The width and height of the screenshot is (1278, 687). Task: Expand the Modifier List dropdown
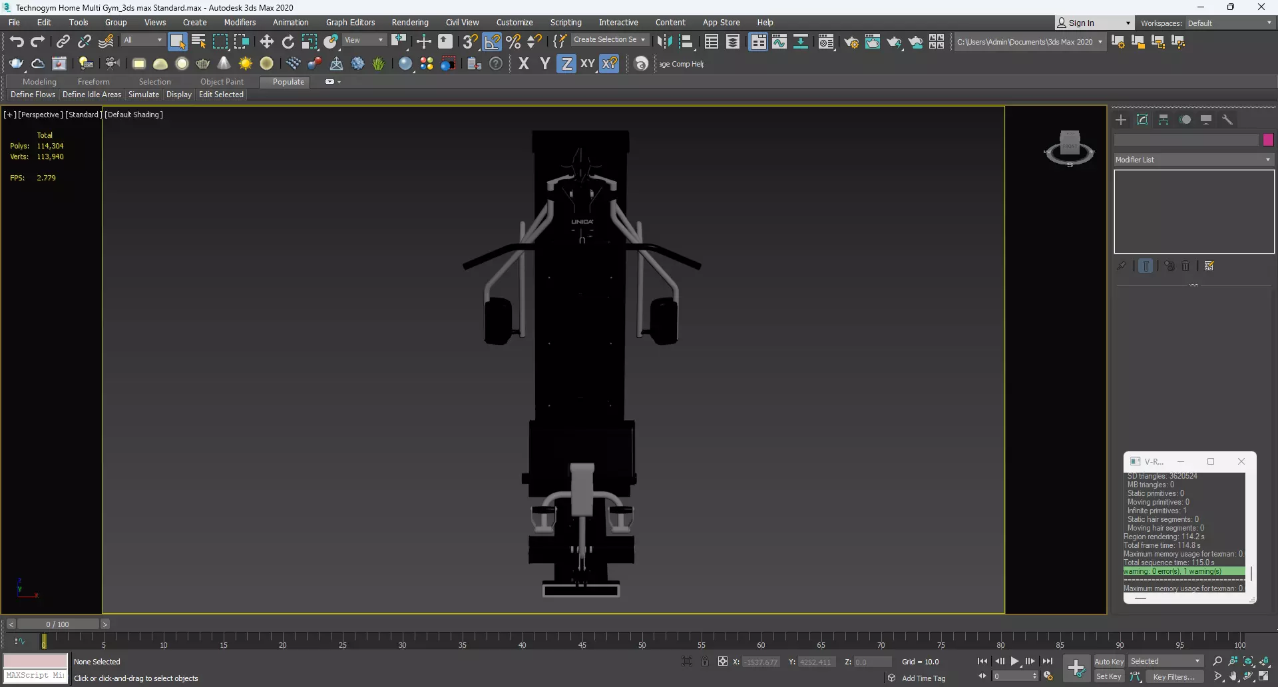click(x=1193, y=160)
